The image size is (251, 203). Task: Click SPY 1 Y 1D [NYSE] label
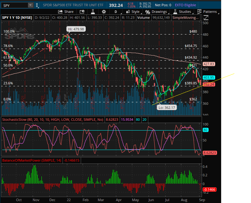point(17,18)
